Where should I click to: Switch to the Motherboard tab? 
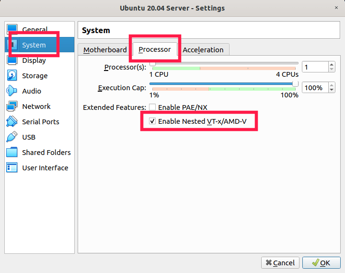105,50
